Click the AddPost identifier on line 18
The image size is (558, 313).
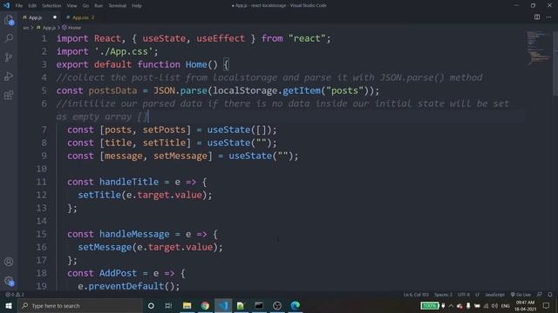[x=118, y=273]
